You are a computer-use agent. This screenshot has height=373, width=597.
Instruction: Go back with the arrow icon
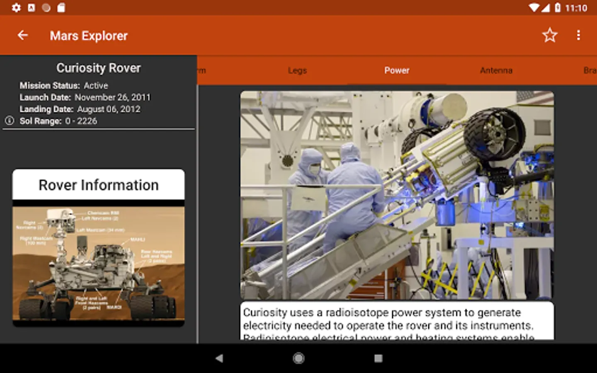pyautogui.click(x=23, y=35)
